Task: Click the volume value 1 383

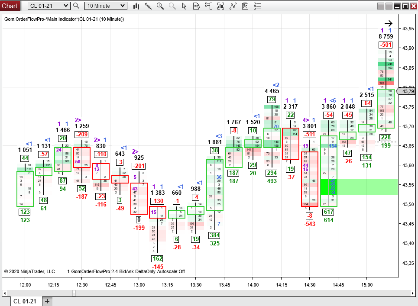Action: (x=158, y=193)
